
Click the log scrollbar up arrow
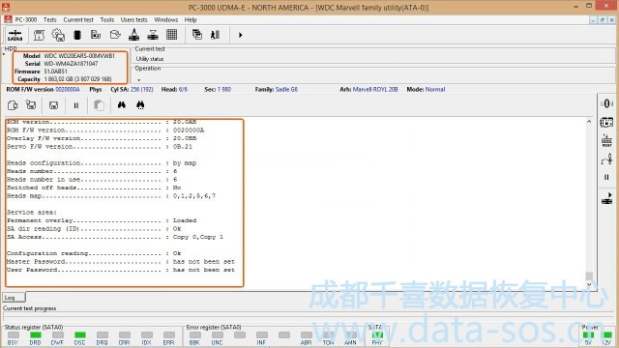[589, 122]
